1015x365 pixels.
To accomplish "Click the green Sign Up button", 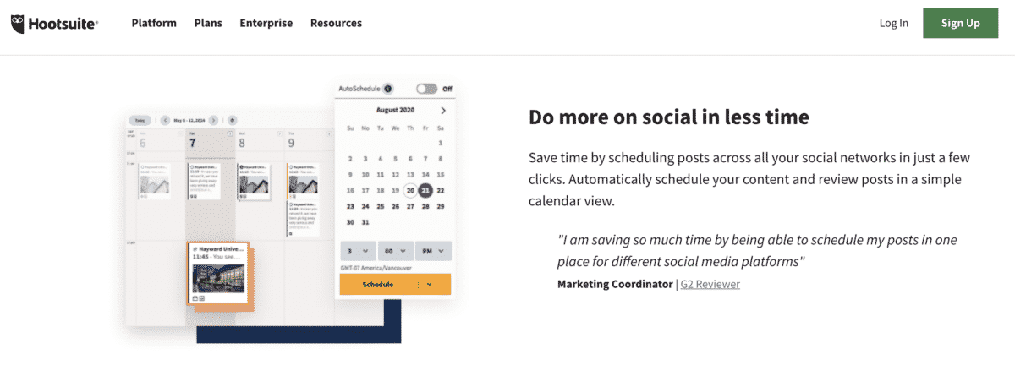I will coord(960,23).
